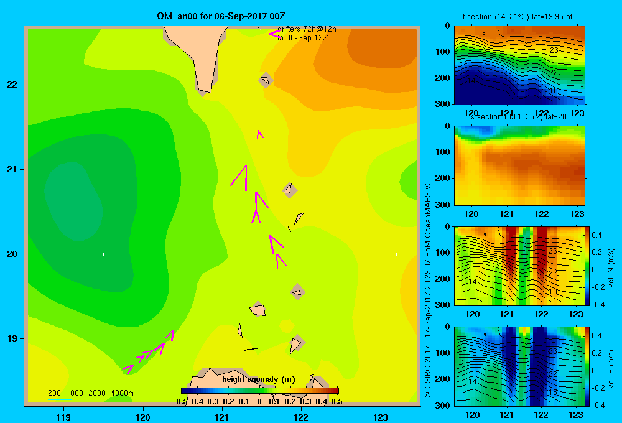The height and width of the screenshot is (423, 622).
Task: Select the western endpoint of the white section line
Action: pyautogui.click(x=103, y=254)
